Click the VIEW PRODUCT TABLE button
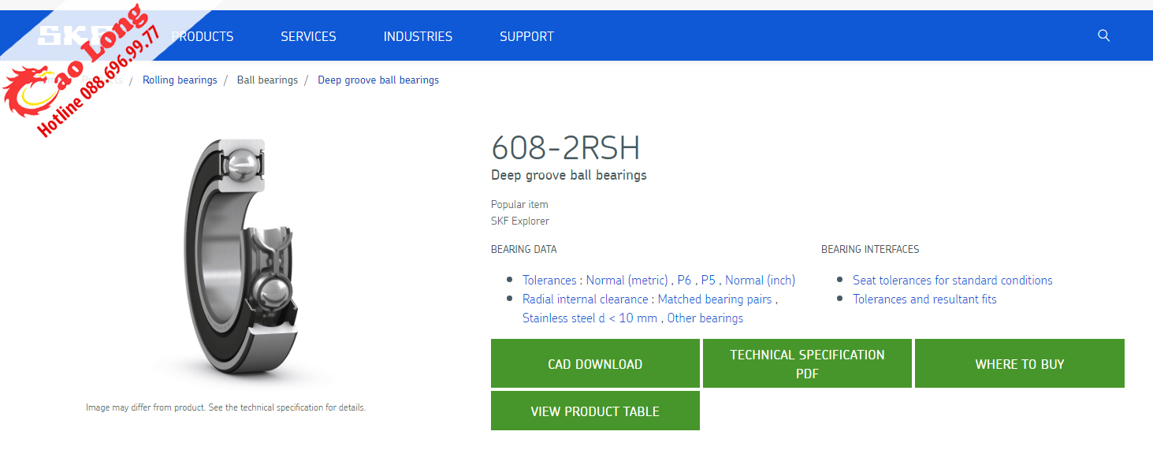The image size is (1153, 450). click(x=595, y=411)
